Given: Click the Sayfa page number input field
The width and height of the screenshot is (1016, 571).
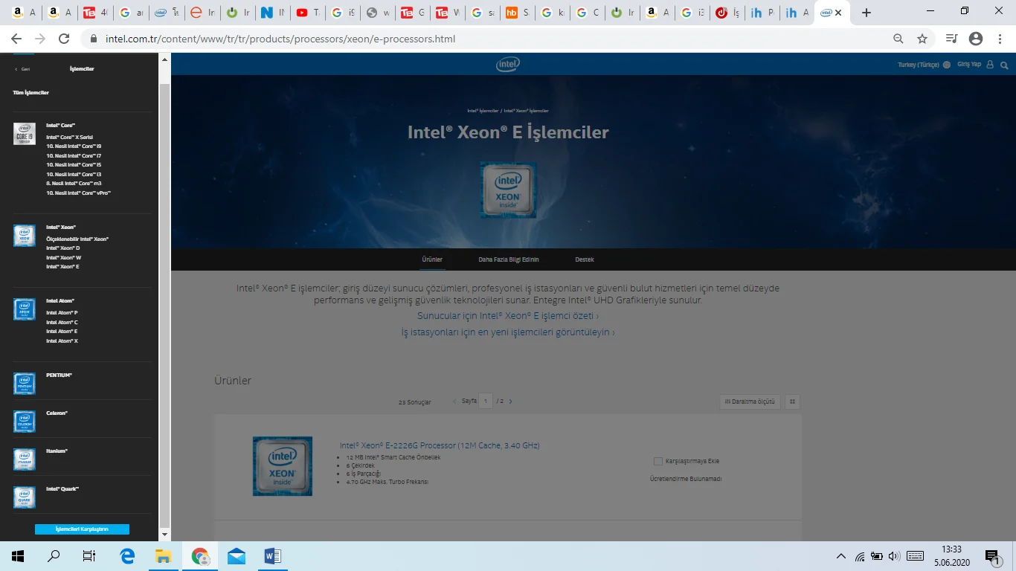Looking at the screenshot, I should click(x=486, y=401).
